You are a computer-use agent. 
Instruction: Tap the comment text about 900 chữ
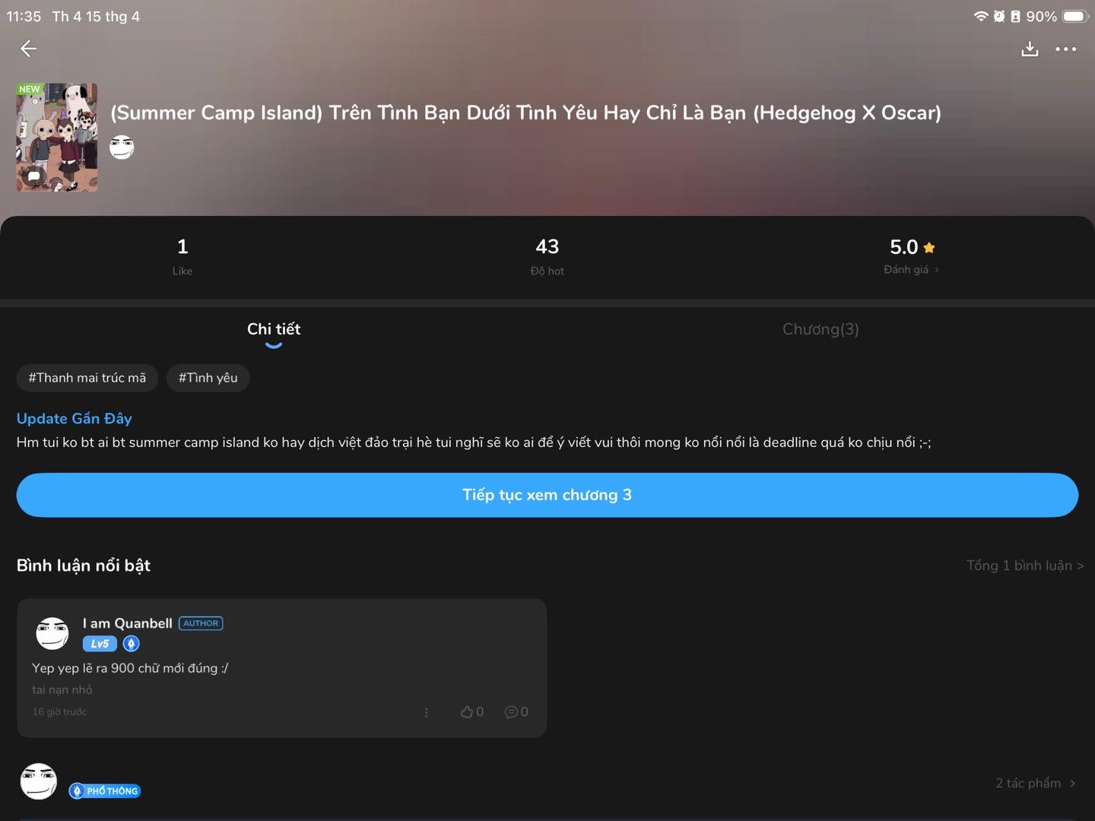coord(130,668)
